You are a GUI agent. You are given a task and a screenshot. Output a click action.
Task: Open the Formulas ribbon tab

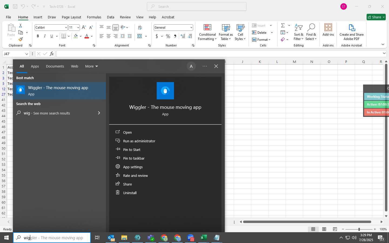[94, 17]
